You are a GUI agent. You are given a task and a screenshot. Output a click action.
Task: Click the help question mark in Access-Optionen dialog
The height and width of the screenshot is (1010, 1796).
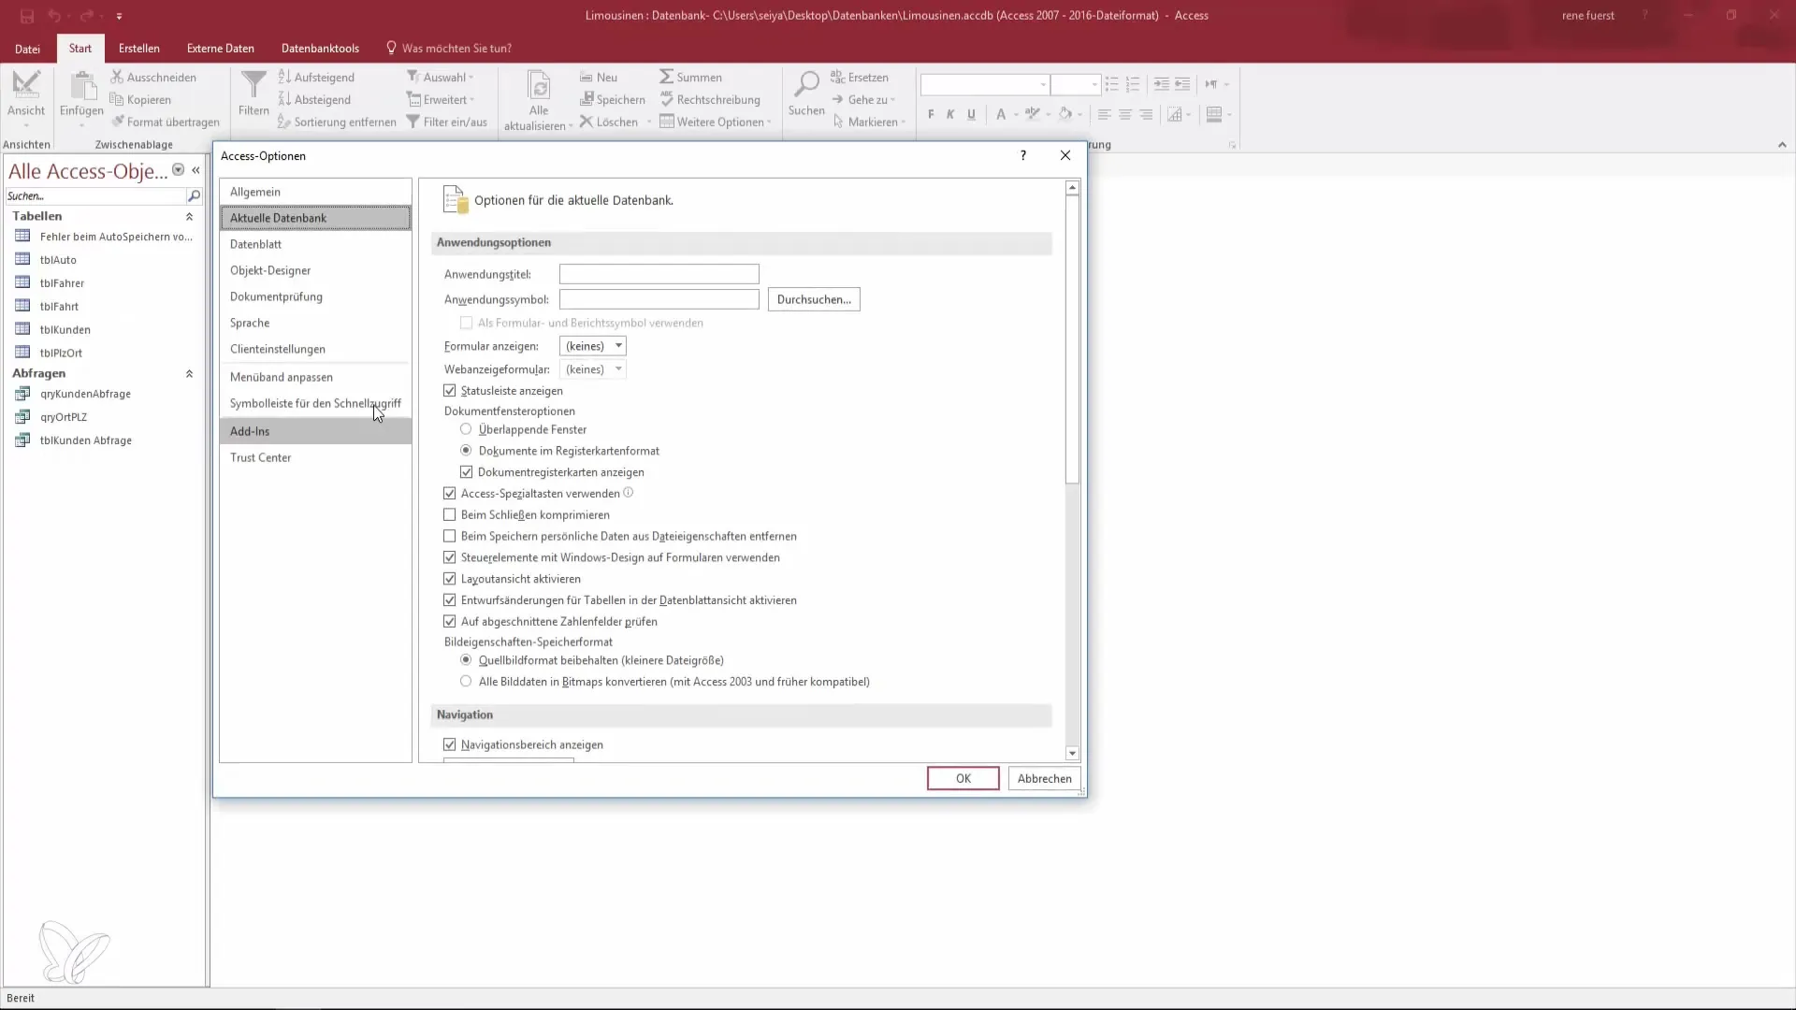(x=1022, y=155)
